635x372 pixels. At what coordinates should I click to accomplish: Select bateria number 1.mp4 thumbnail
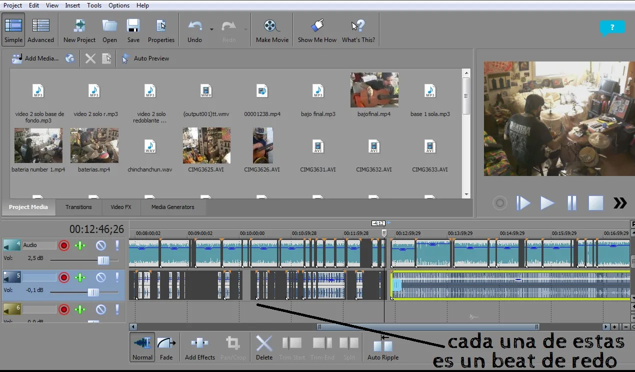pos(38,145)
